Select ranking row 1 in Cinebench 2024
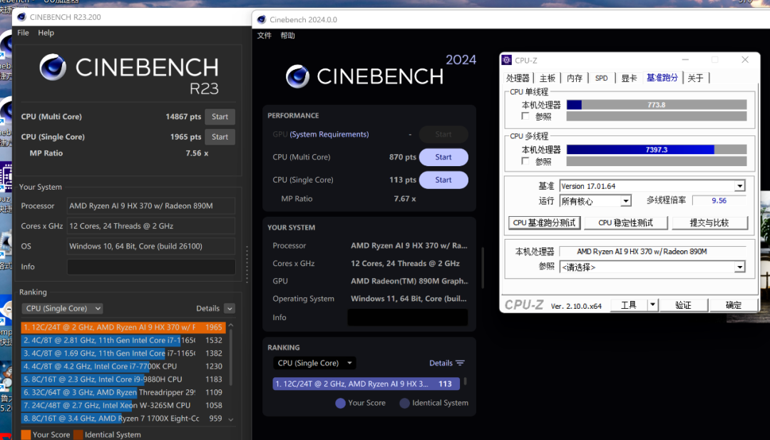This screenshot has width=770, height=440. pos(366,384)
